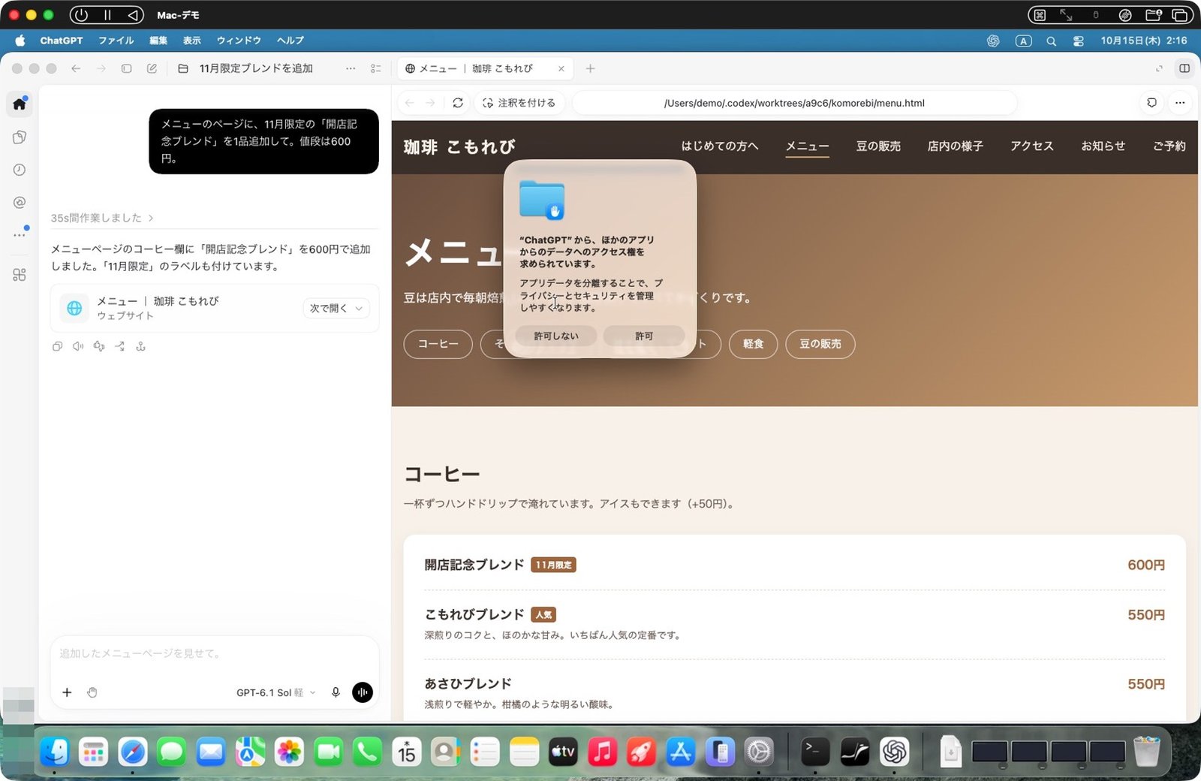Open the preview panel's three-dot menu
This screenshot has height=781, width=1201.
coord(1180,103)
